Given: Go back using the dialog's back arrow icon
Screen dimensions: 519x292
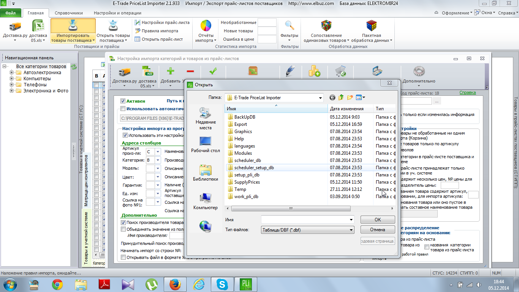Looking at the screenshot, I should [x=332, y=98].
